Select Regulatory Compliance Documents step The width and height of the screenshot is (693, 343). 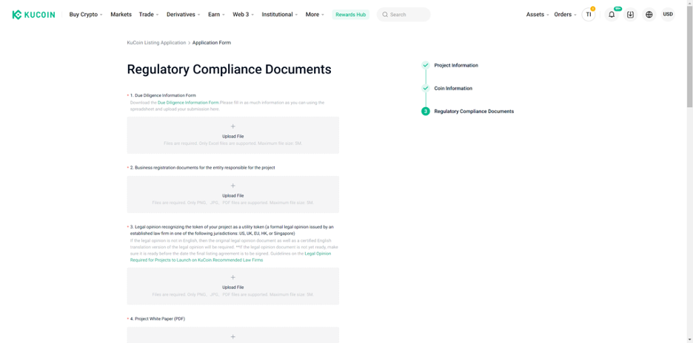point(473,111)
